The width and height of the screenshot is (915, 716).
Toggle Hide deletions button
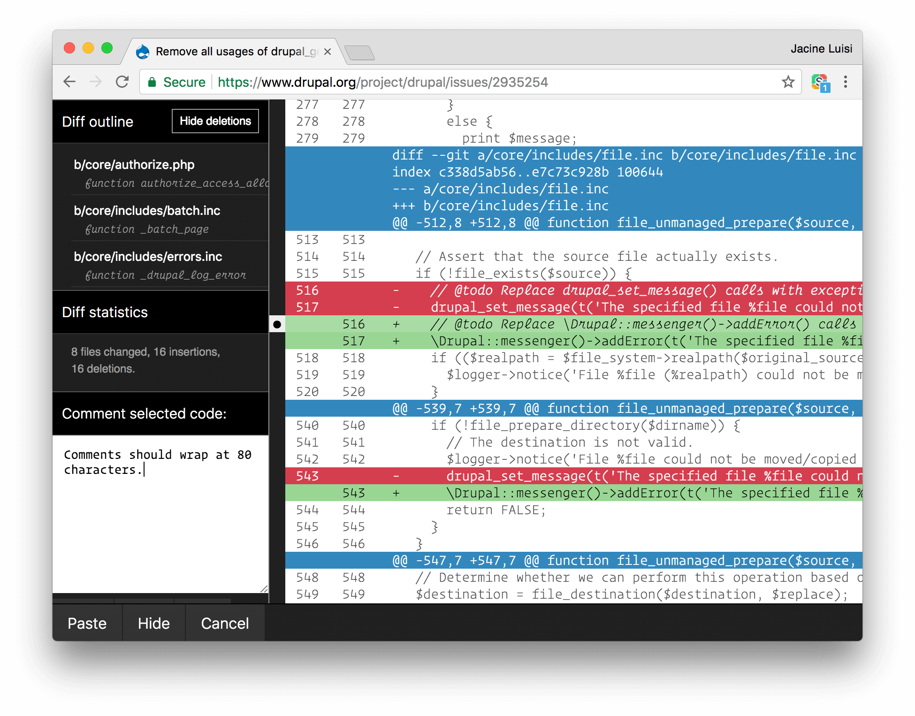click(x=215, y=121)
